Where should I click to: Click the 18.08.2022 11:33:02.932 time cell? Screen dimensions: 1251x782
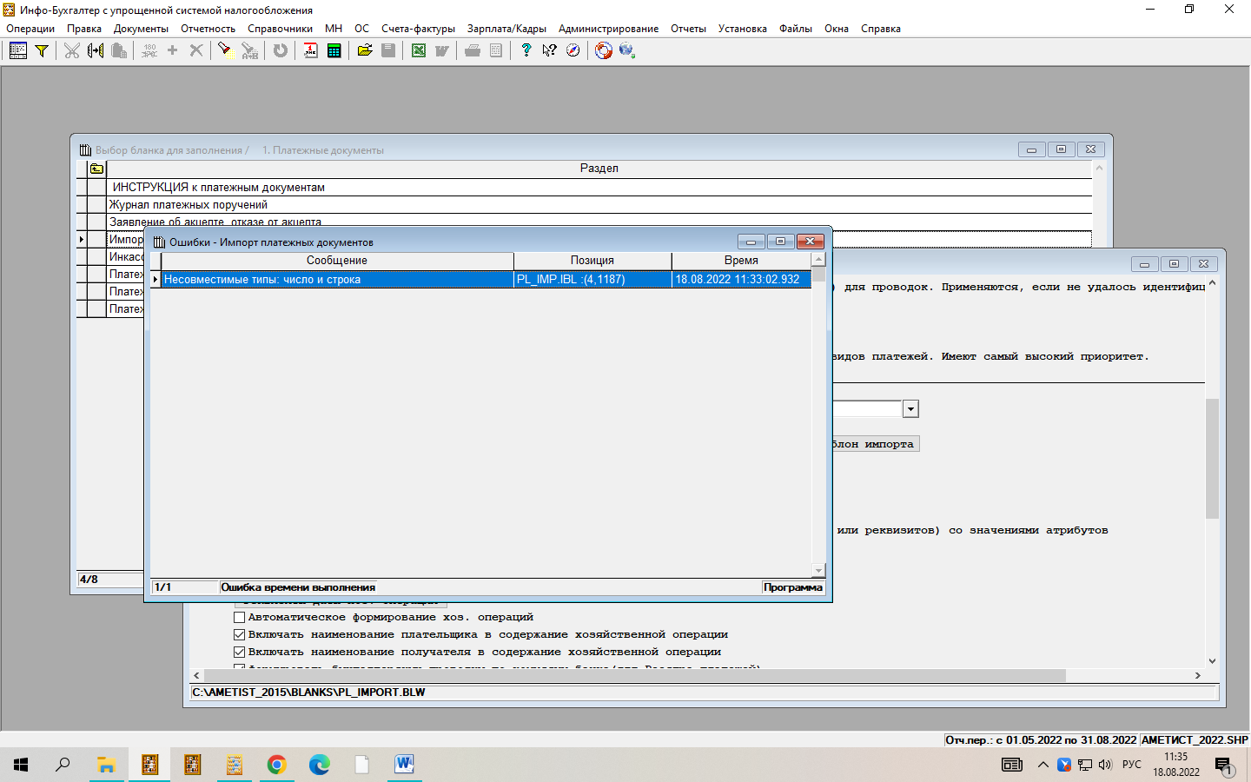point(741,280)
